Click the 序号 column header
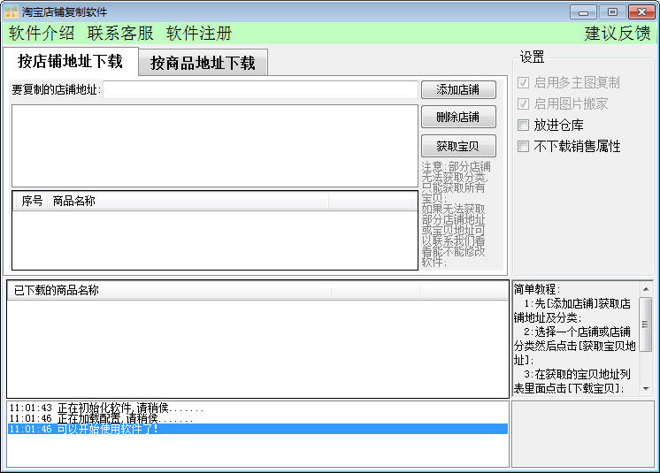Screen dimensions: 660x473 32,201
